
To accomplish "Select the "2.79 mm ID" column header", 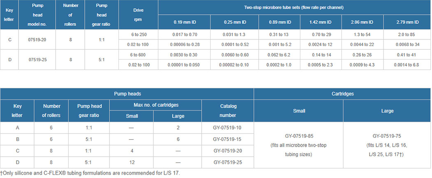I will click(x=407, y=22).
